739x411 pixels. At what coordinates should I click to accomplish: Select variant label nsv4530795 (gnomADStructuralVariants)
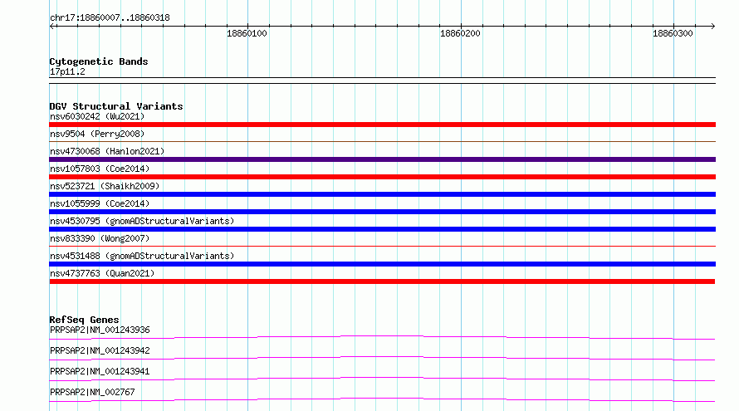[142, 221]
